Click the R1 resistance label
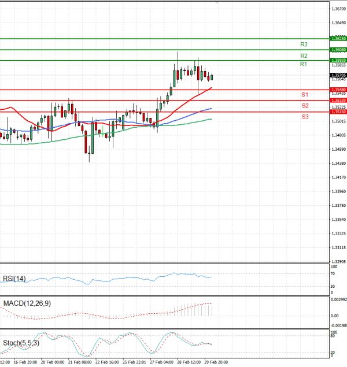The height and width of the screenshot is (367, 347). tap(304, 64)
